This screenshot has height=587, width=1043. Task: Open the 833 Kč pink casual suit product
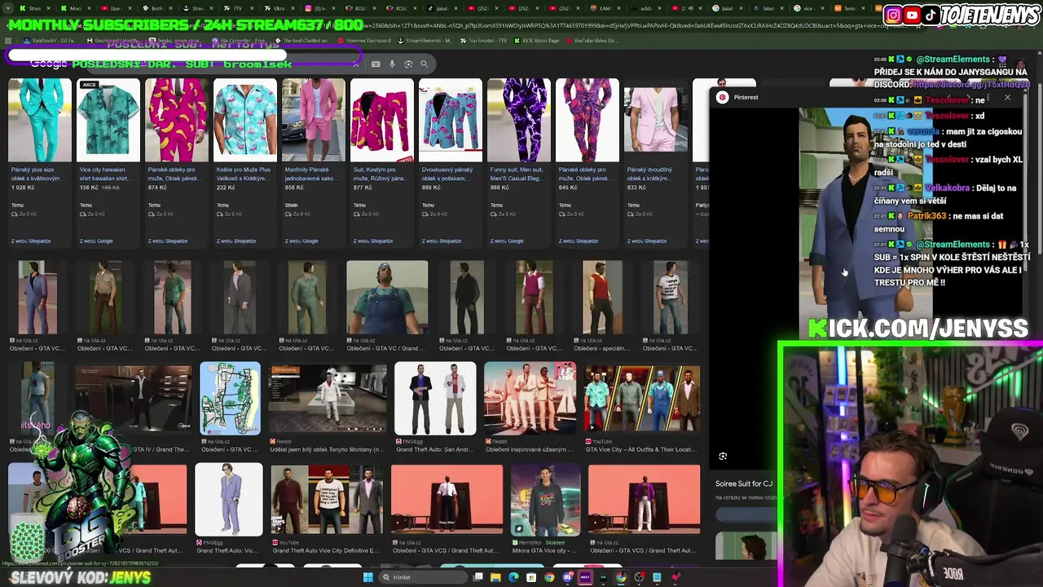656,161
